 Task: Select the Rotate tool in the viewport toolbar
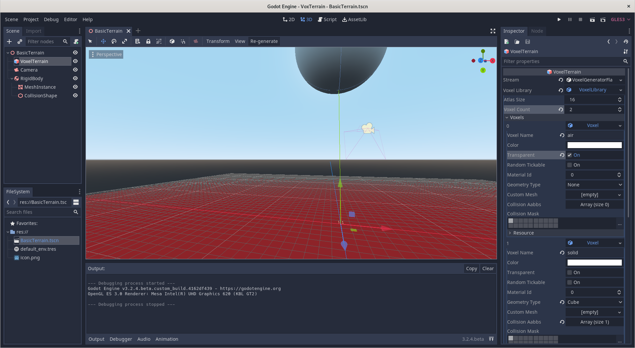click(x=114, y=41)
